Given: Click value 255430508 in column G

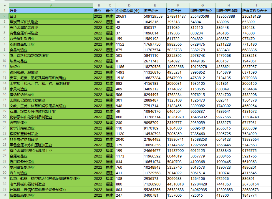Looking at the screenshot, I should [203, 16].
